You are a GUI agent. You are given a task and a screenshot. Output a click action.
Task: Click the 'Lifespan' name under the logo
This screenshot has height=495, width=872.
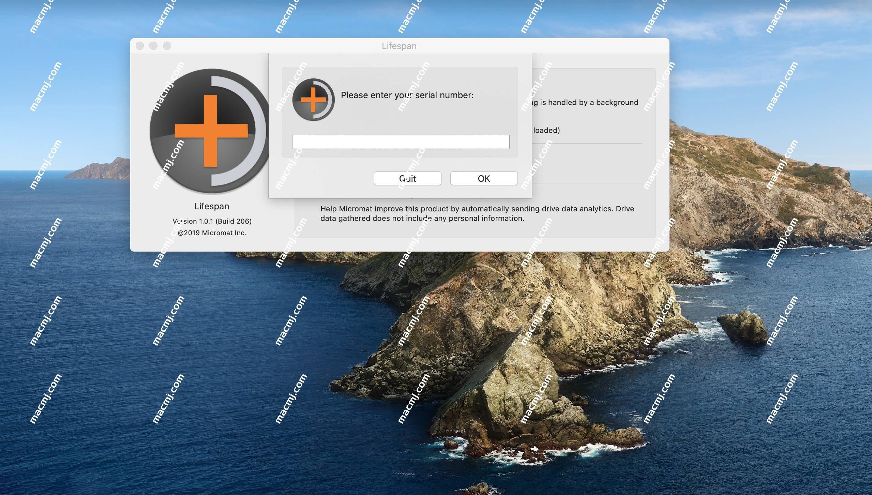coord(212,206)
